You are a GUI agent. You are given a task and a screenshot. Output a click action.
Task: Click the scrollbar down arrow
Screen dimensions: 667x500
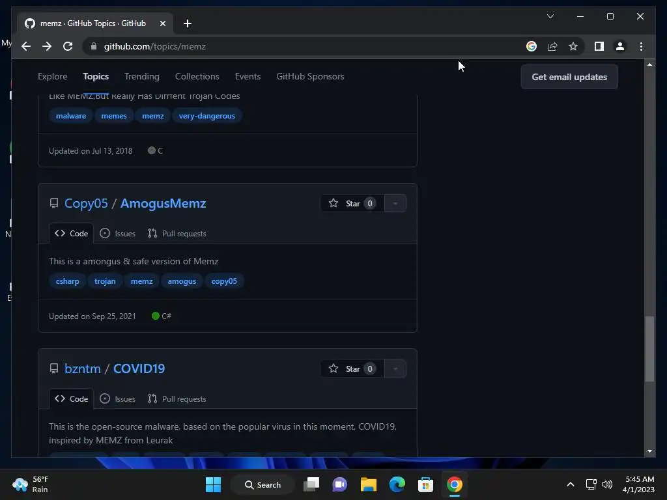tap(649, 451)
